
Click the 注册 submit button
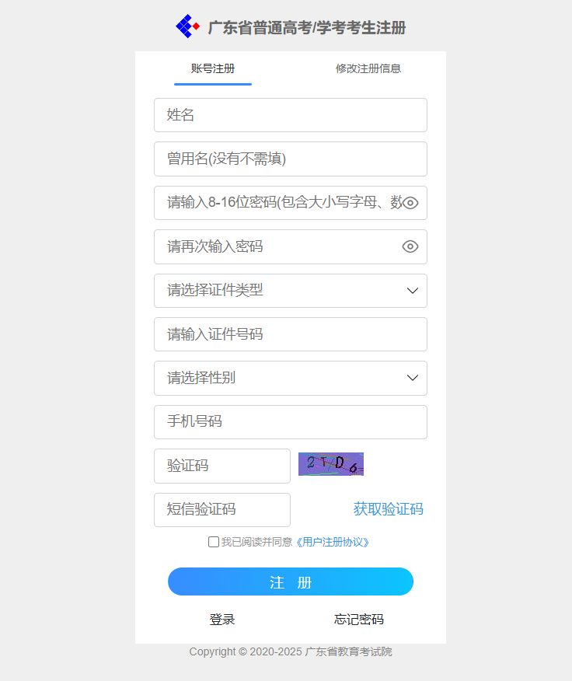click(291, 581)
